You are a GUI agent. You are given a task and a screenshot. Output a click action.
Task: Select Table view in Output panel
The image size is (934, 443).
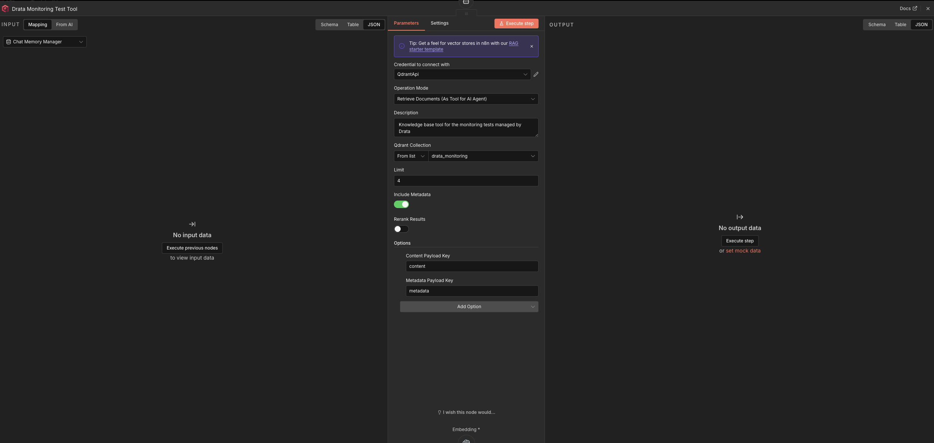(900, 25)
